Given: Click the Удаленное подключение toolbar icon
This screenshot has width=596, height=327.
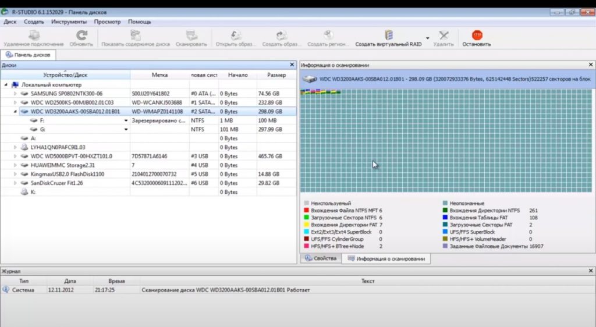Looking at the screenshot, I should tap(34, 35).
